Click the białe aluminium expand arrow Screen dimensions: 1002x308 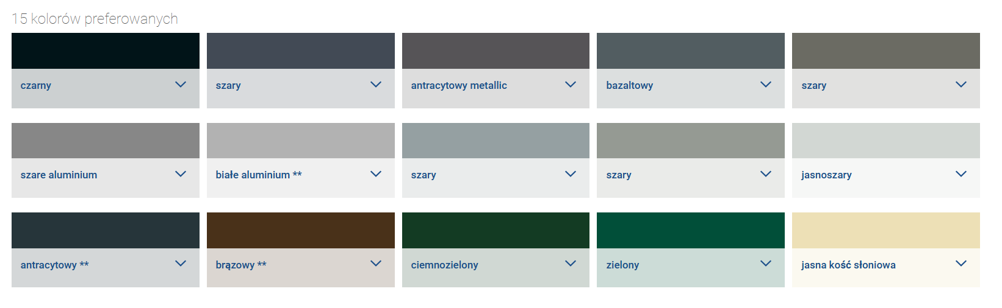[x=376, y=174]
